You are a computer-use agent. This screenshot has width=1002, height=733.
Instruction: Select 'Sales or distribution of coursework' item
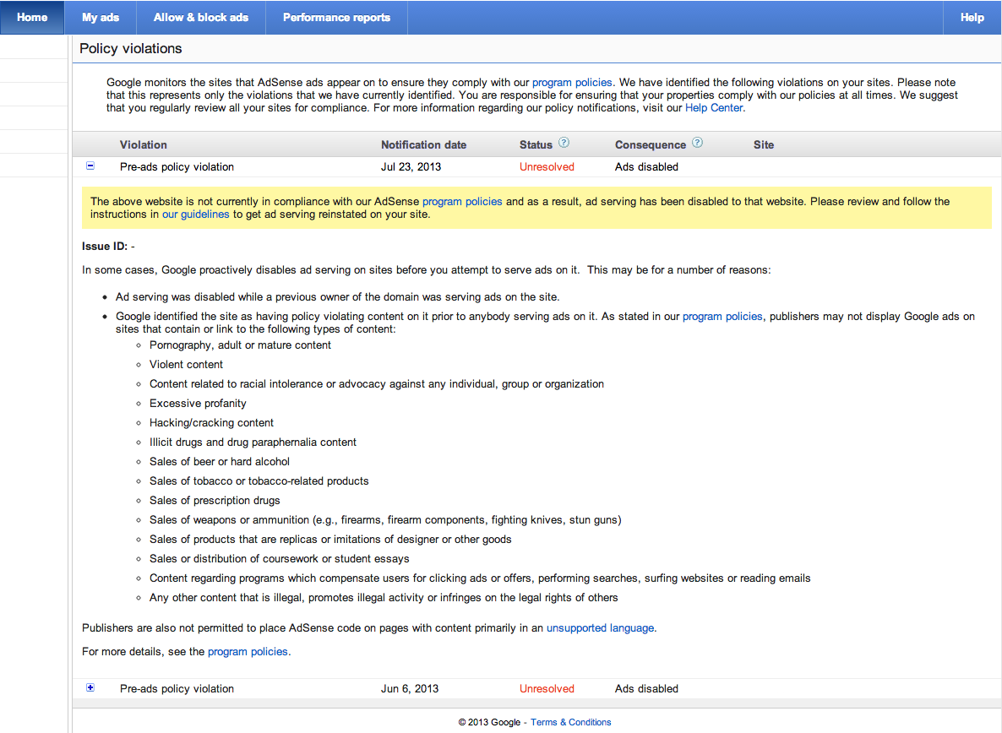pos(280,559)
